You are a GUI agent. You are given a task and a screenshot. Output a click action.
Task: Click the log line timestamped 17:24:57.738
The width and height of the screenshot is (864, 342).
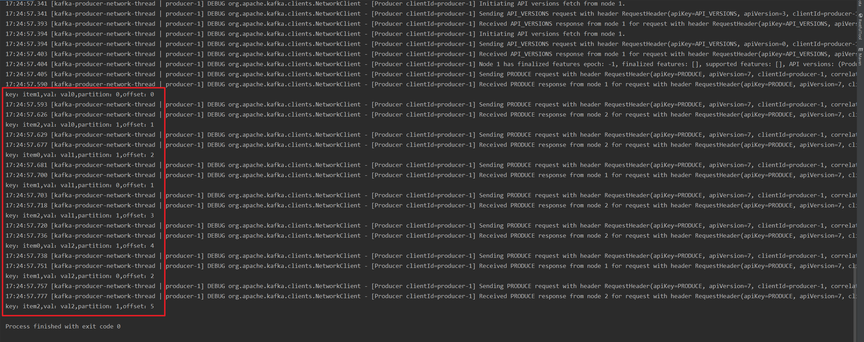point(431,256)
